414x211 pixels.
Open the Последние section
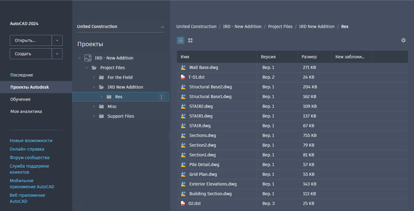pyautogui.click(x=22, y=75)
